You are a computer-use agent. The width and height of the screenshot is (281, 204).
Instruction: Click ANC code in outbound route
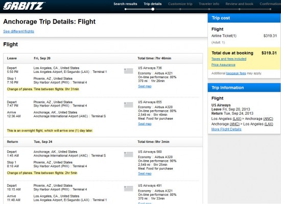(268, 119)
